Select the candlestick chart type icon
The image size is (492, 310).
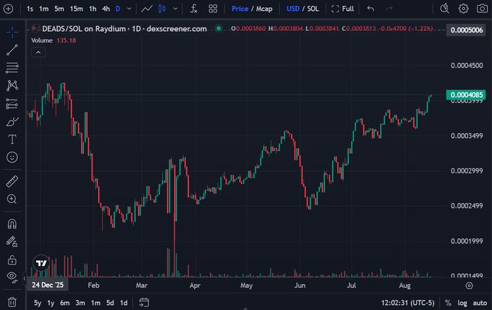click(x=162, y=9)
